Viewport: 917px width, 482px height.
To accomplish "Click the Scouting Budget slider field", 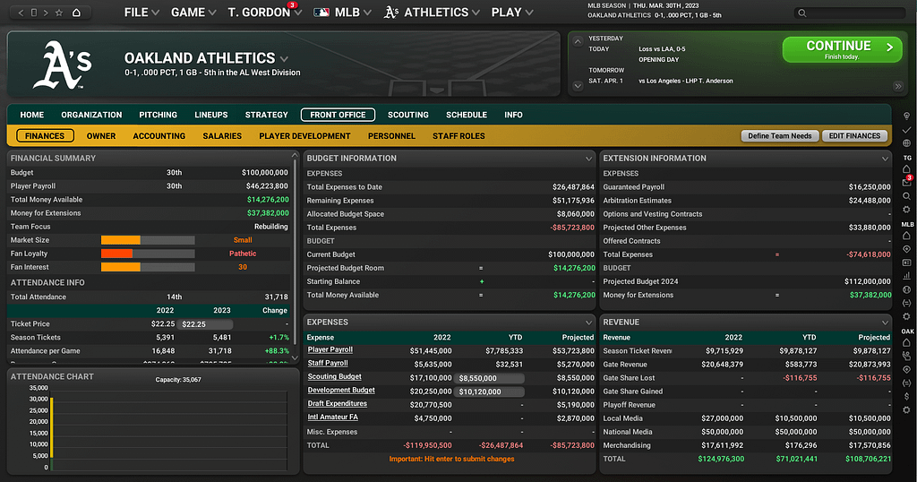I will [490, 377].
